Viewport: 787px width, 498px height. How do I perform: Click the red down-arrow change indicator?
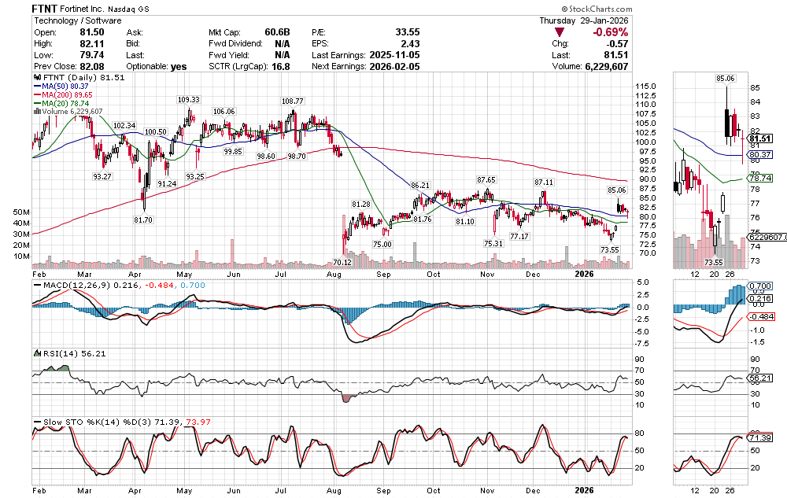(x=559, y=32)
